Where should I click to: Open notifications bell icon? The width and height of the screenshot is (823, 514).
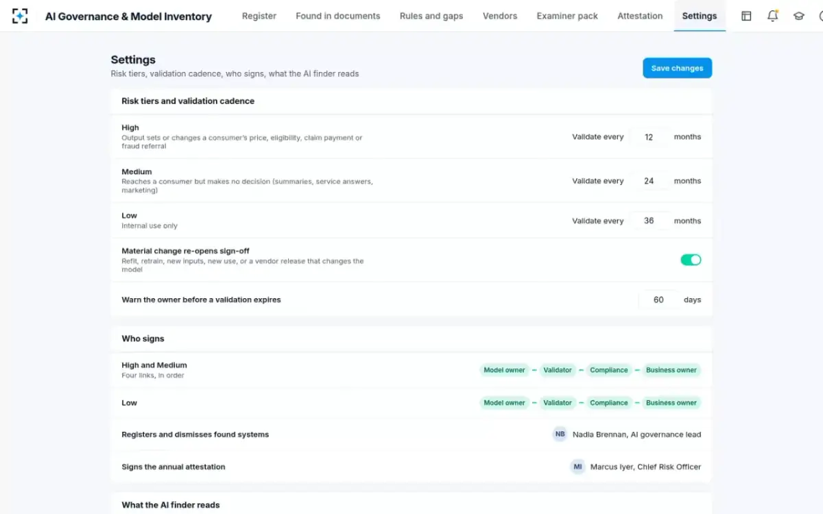click(x=772, y=16)
